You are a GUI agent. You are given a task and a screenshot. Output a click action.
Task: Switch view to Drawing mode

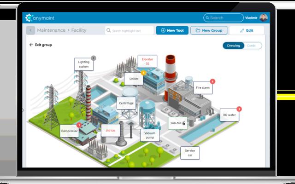pyautogui.click(x=234, y=46)
